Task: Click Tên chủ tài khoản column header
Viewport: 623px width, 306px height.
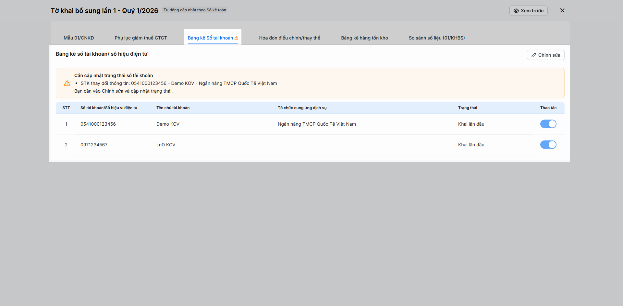Action: [x=173, y=108]
